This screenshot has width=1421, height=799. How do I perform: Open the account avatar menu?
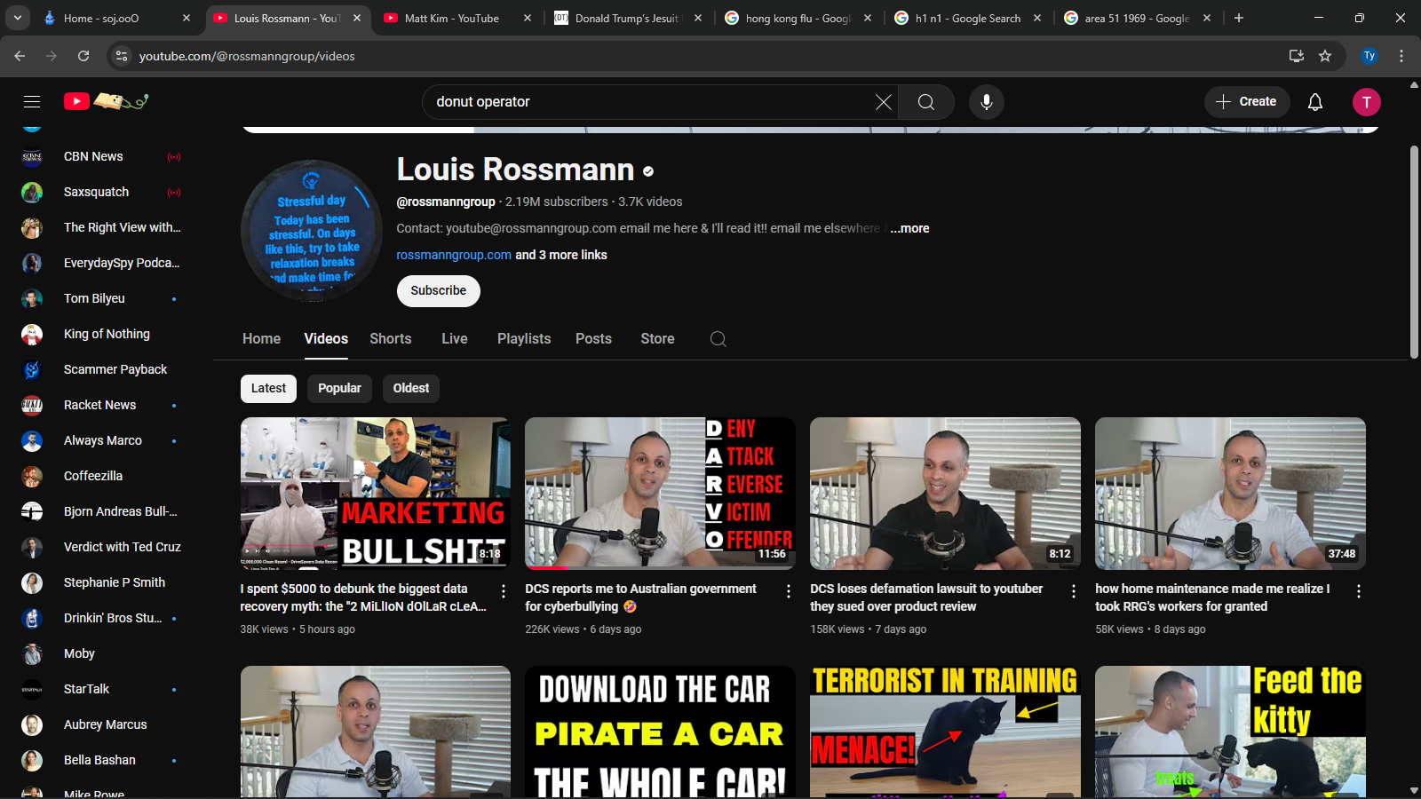coord(1367,102)
